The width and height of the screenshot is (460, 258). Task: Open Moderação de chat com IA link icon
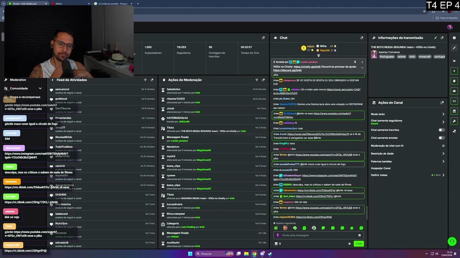pos(443,146)
